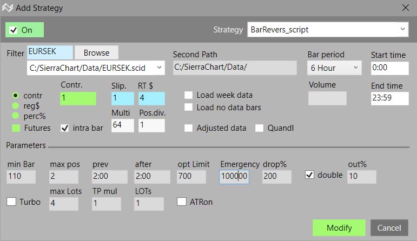Uncheck the intra bar checkbox

pos(64,128)
